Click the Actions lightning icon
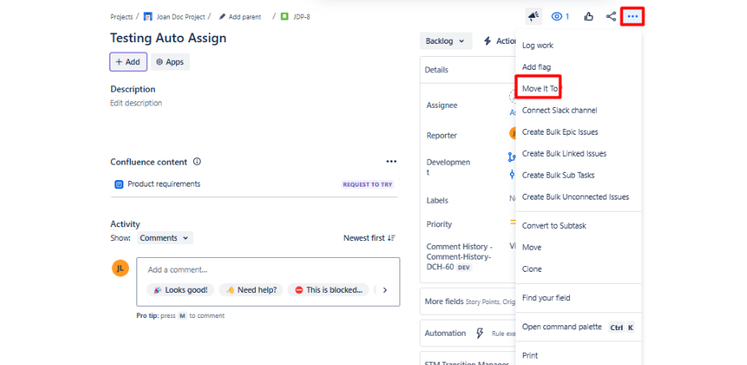747x365 pixels. [487, 41]
